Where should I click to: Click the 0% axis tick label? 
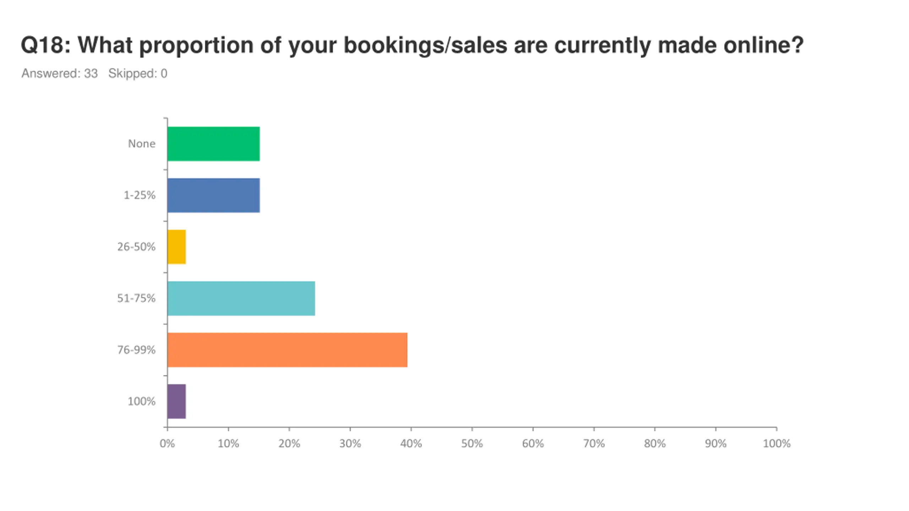pyautogui.click(x=167, y=444)
